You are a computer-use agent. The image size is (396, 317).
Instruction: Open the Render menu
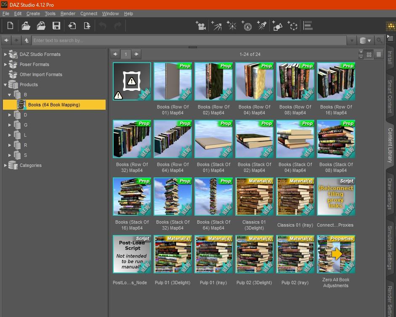[68, 13]
